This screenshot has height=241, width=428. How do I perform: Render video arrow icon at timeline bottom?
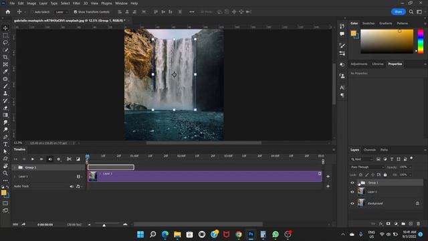pos(23,224)
